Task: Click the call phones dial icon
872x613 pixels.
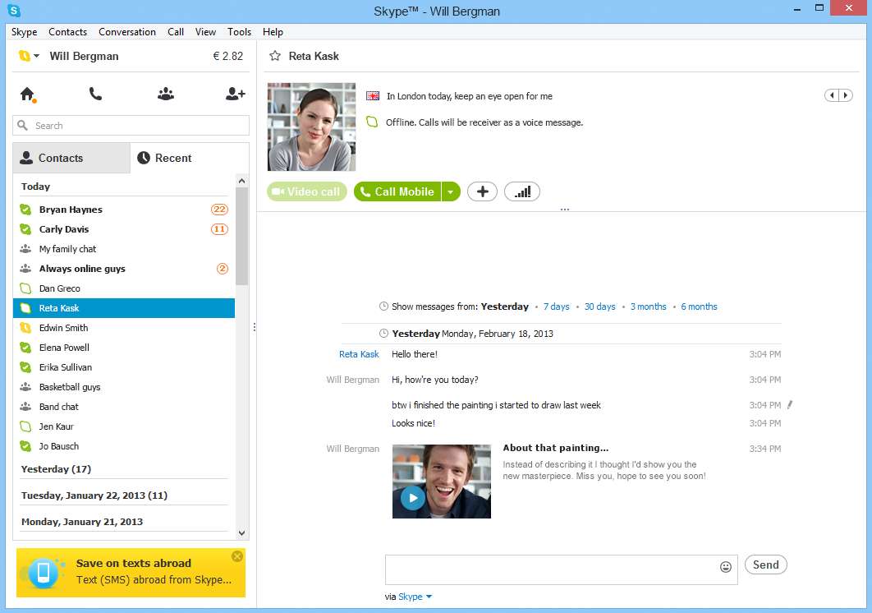Action: (x=95, y=94)
